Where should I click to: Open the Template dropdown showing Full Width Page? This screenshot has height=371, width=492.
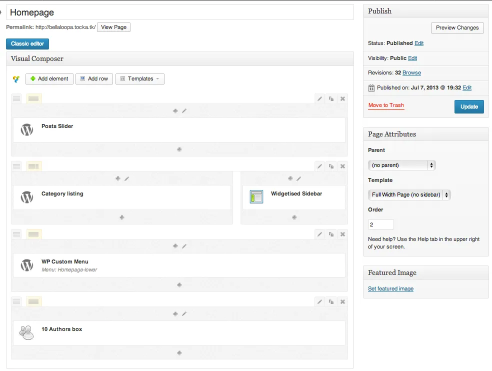(409, 195)
